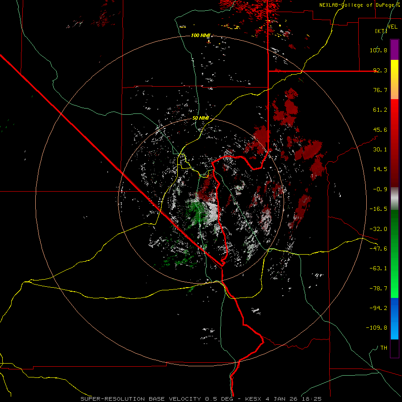Click the VEL legend title
Viewport: 402px width, 402px height.
pyautogui.click(x=392, y=27)
